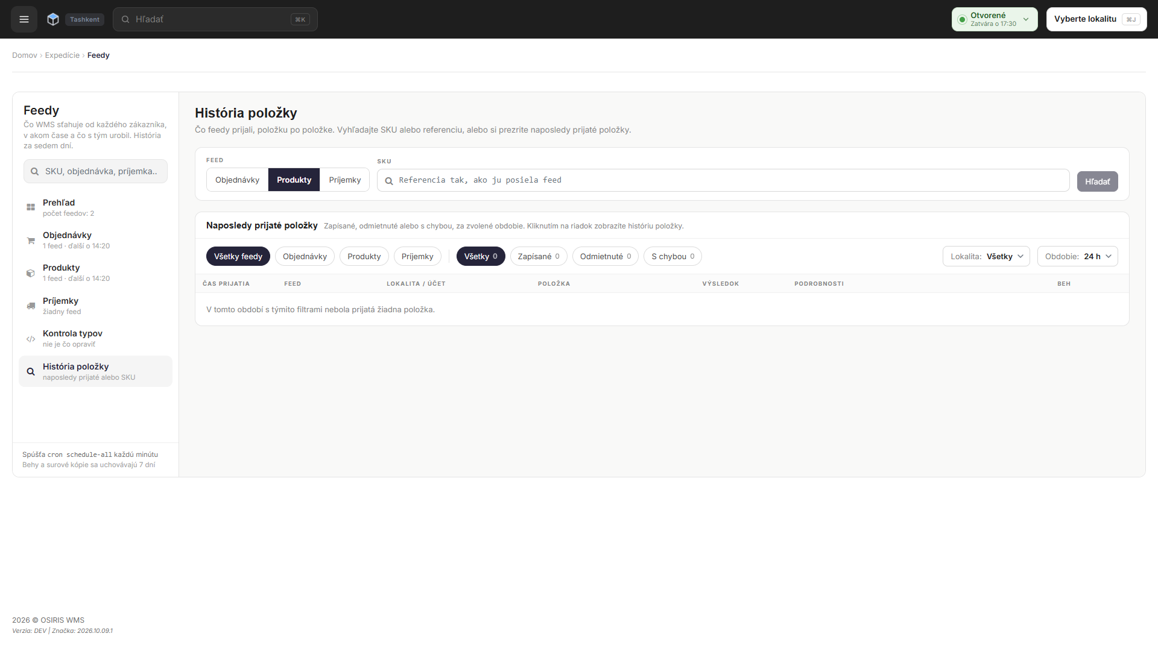Toggle the Produkty filter chip
The width and height of the screenshot is (1158, 651).
(364, 256)
